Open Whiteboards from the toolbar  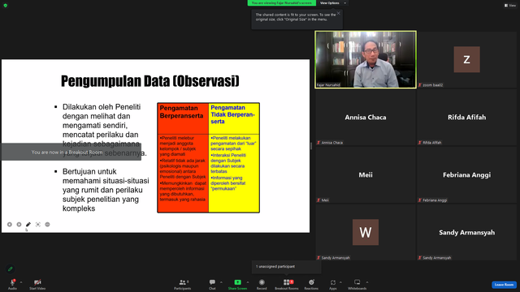pyautogui.click(x=357, y=284)
